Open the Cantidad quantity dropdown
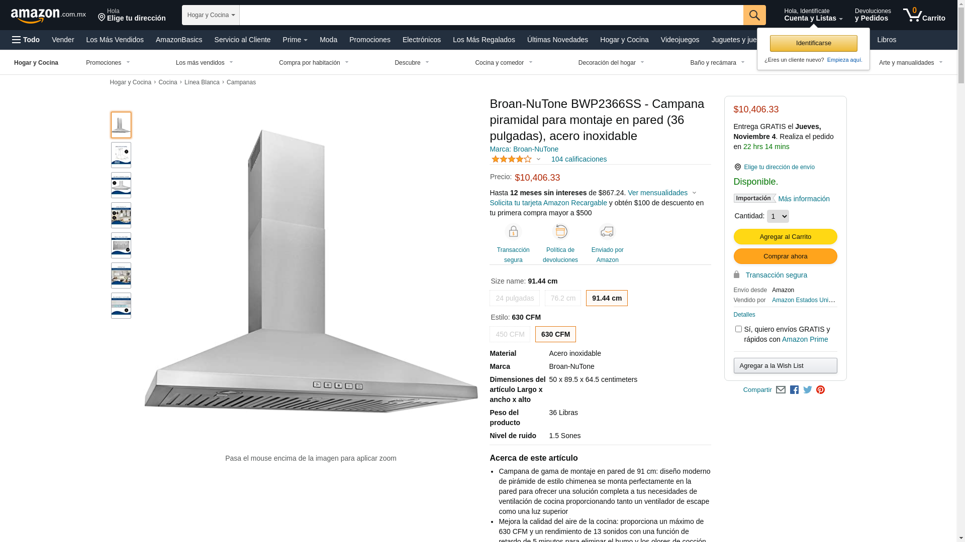Viewport: 965px width, 542px height. [x=778, y=216]
